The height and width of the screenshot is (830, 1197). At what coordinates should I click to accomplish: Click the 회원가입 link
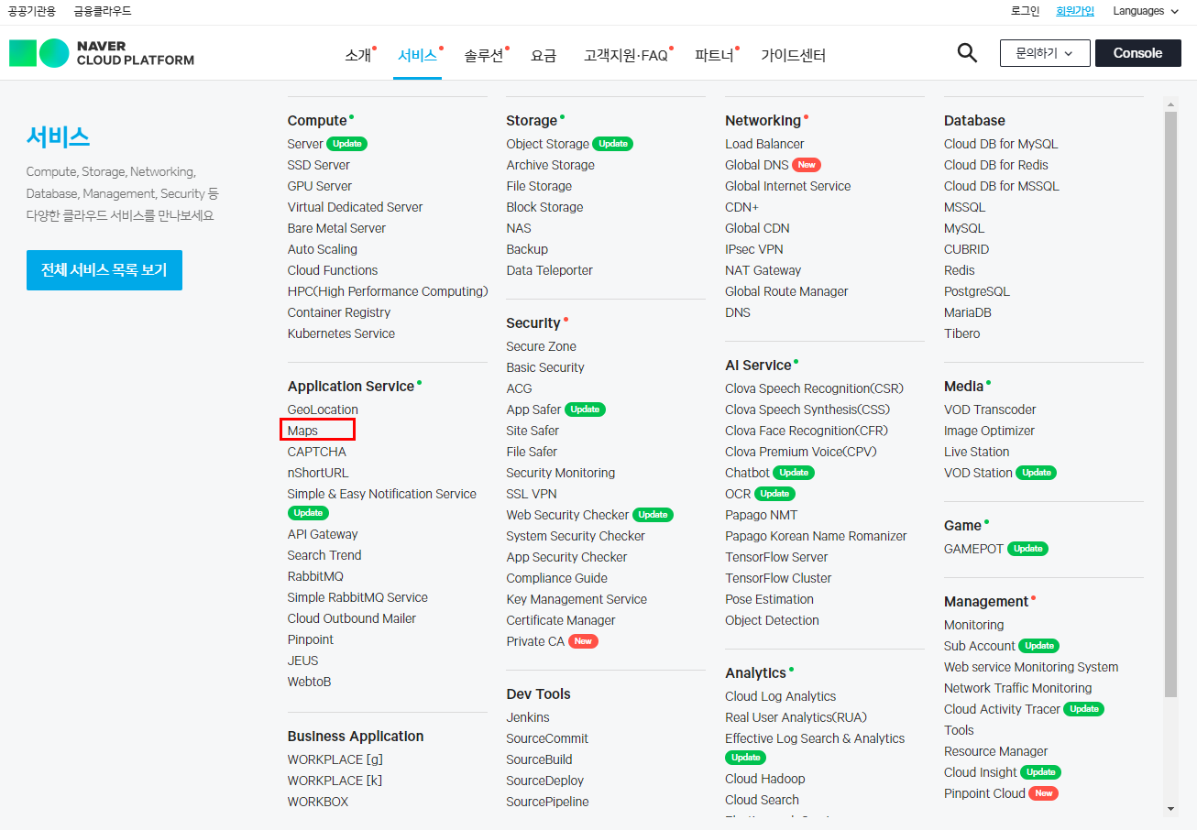(x=1075, y=11)
